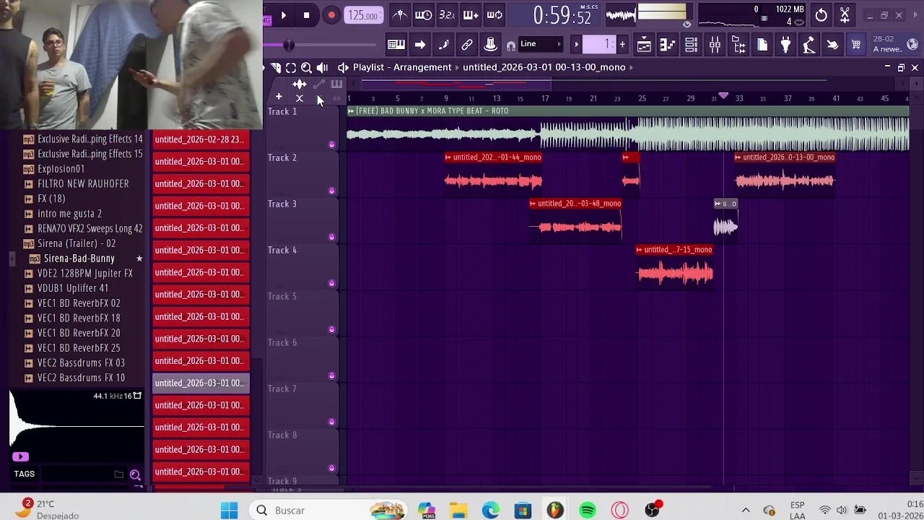Open untitled_2026-03-01 00-13-00_mono breadcrumb
The width and height of the screenshot is (924, 520).
coord(544,67)
